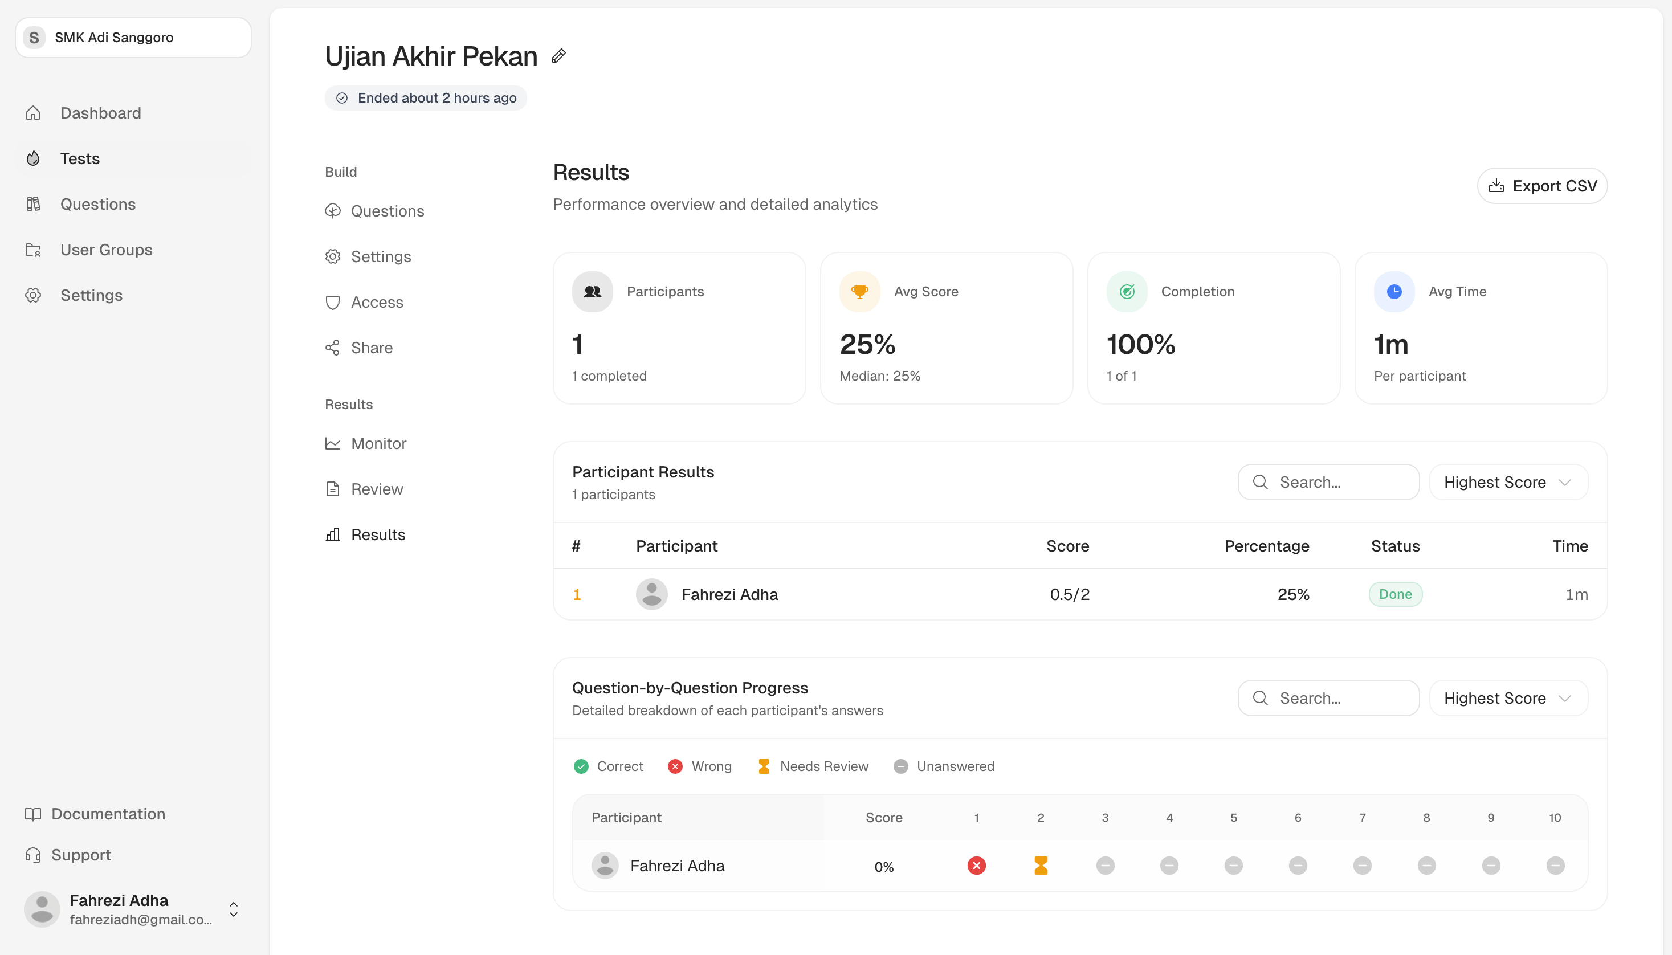
Task: Click the Share icon under Build
Action: pos(333,348)
